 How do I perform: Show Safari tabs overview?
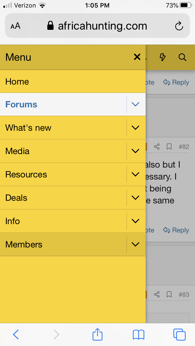click(179, 334)
